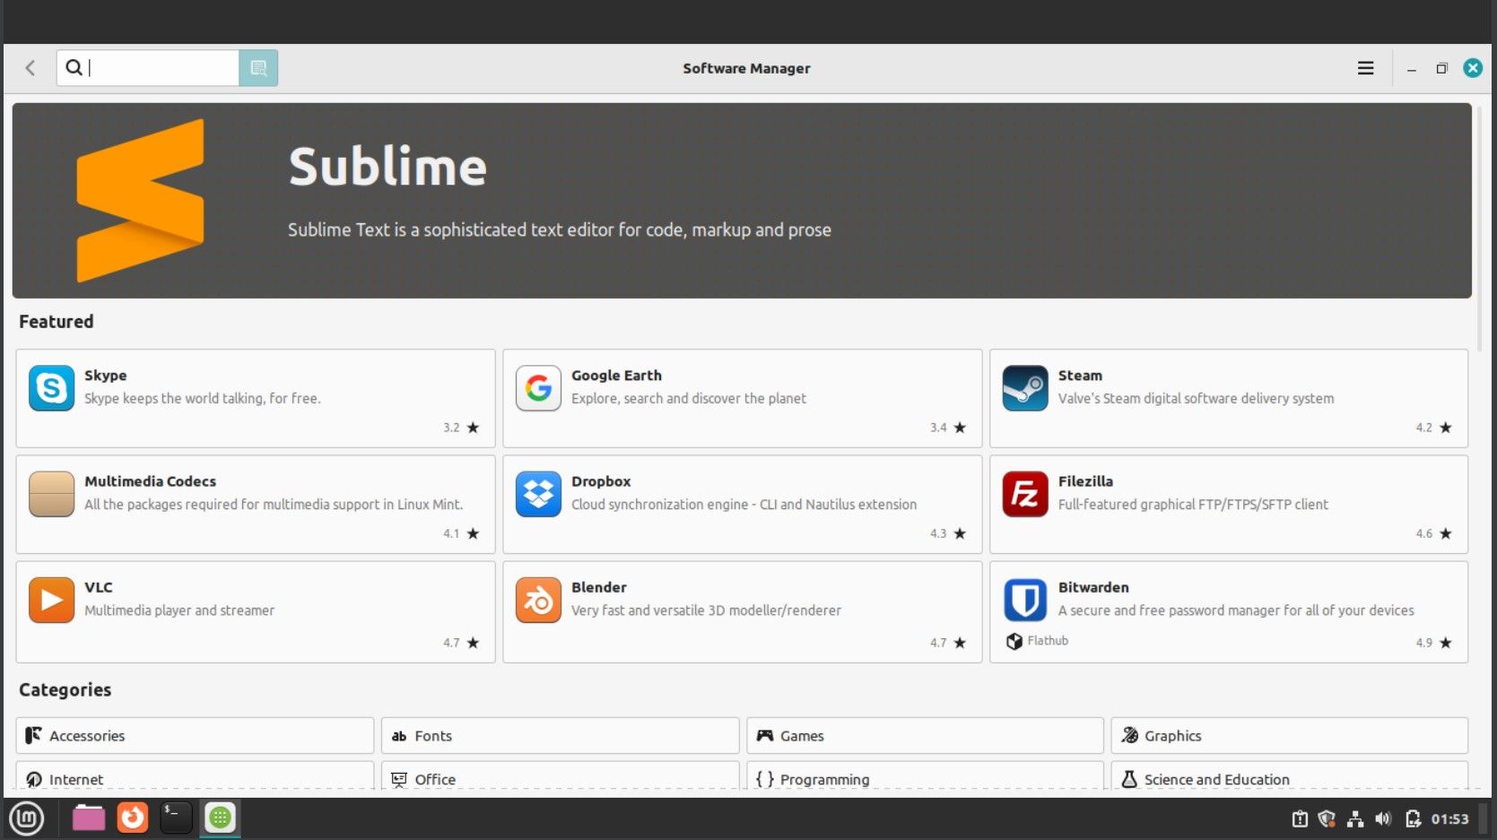1497x840 pixels.
Task: Open the Linux Mint start menu
Action: [x=26, y=818]
